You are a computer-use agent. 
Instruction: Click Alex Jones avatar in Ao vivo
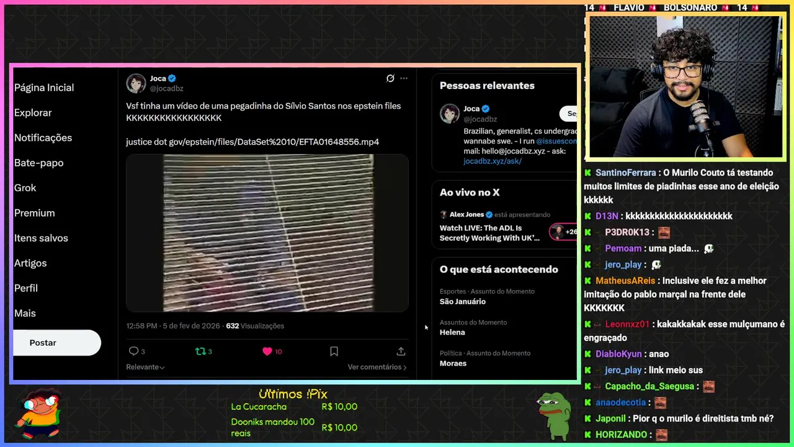coord(444,214)
